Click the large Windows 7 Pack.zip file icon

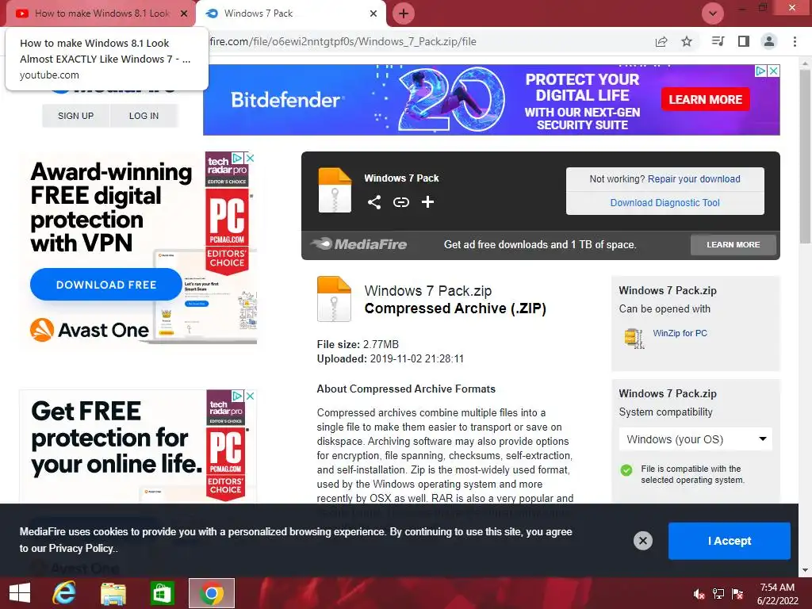(x=334, y=299)
